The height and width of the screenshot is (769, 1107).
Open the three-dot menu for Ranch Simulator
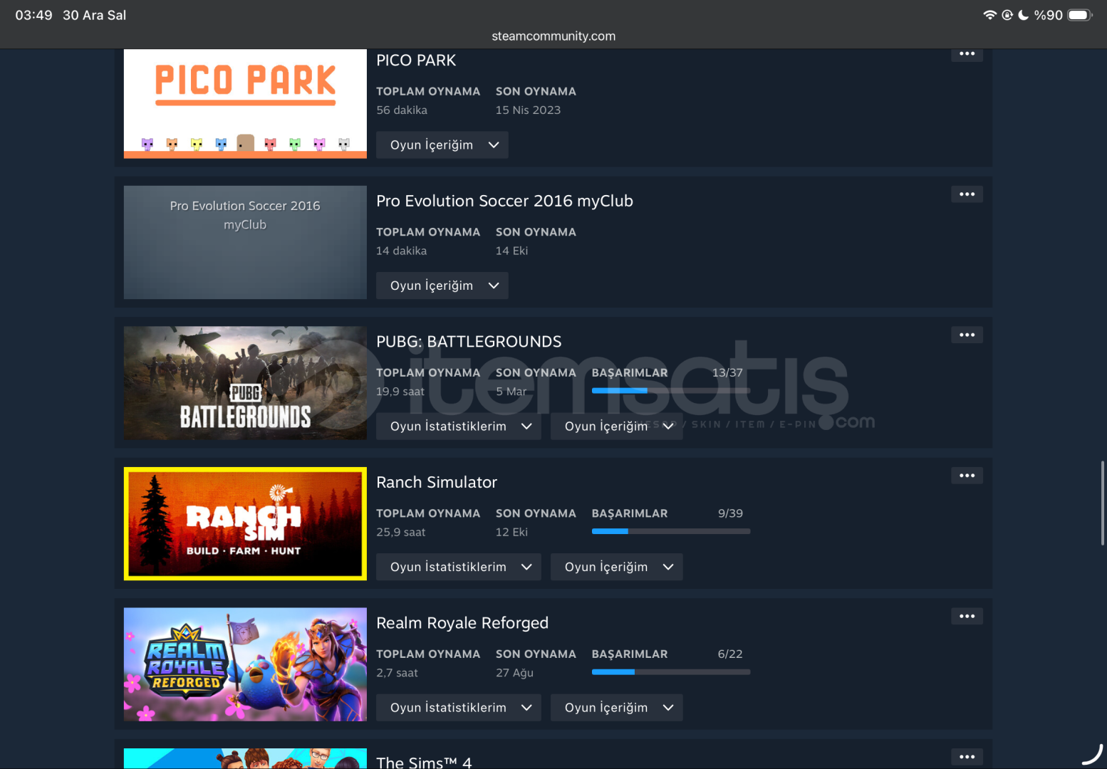click(967, 476)
